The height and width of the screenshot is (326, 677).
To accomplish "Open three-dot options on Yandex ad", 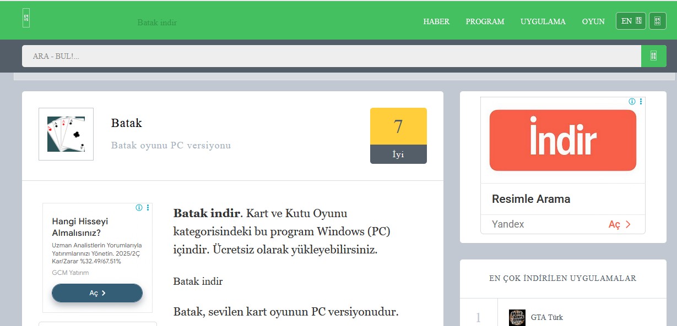I will click(x=641, y=102).
